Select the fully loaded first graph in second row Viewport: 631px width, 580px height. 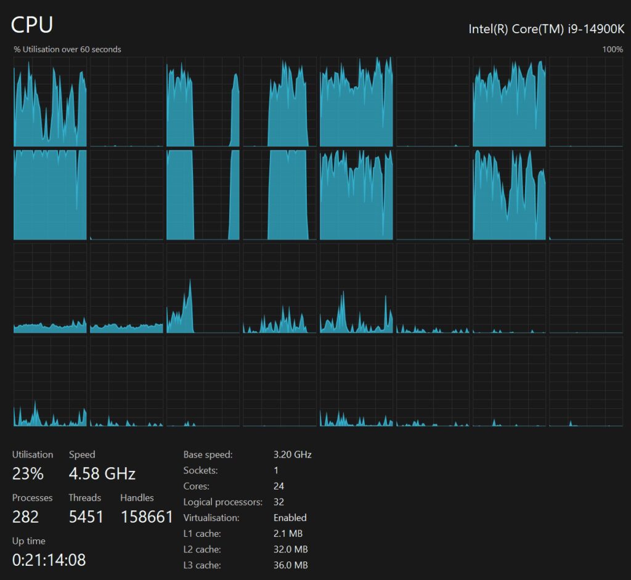click(50, 195)
